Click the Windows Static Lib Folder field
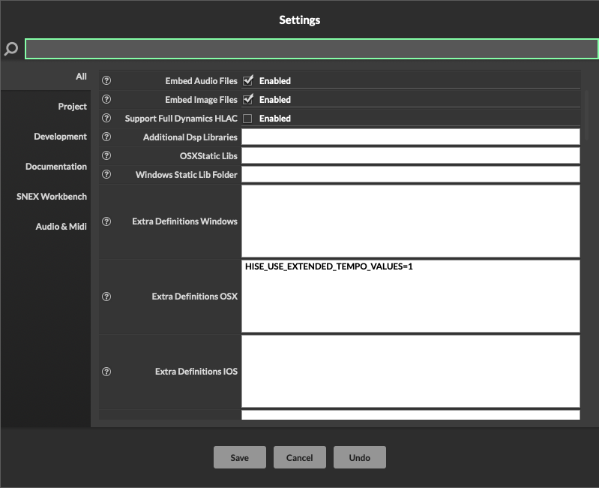This screenshot has height=488, width=599. point(411,174)
